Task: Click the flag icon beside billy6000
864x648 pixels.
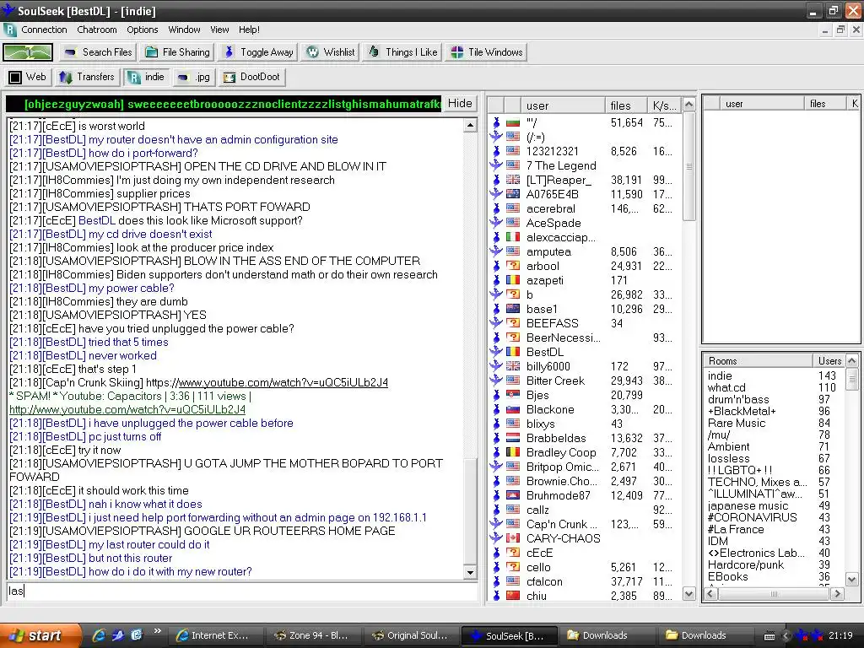Action: [x=513, y=366]
